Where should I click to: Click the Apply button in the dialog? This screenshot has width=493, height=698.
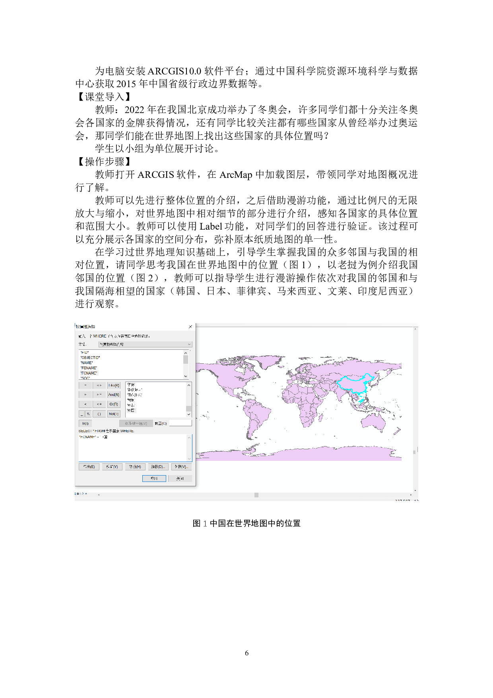[154, 478]
